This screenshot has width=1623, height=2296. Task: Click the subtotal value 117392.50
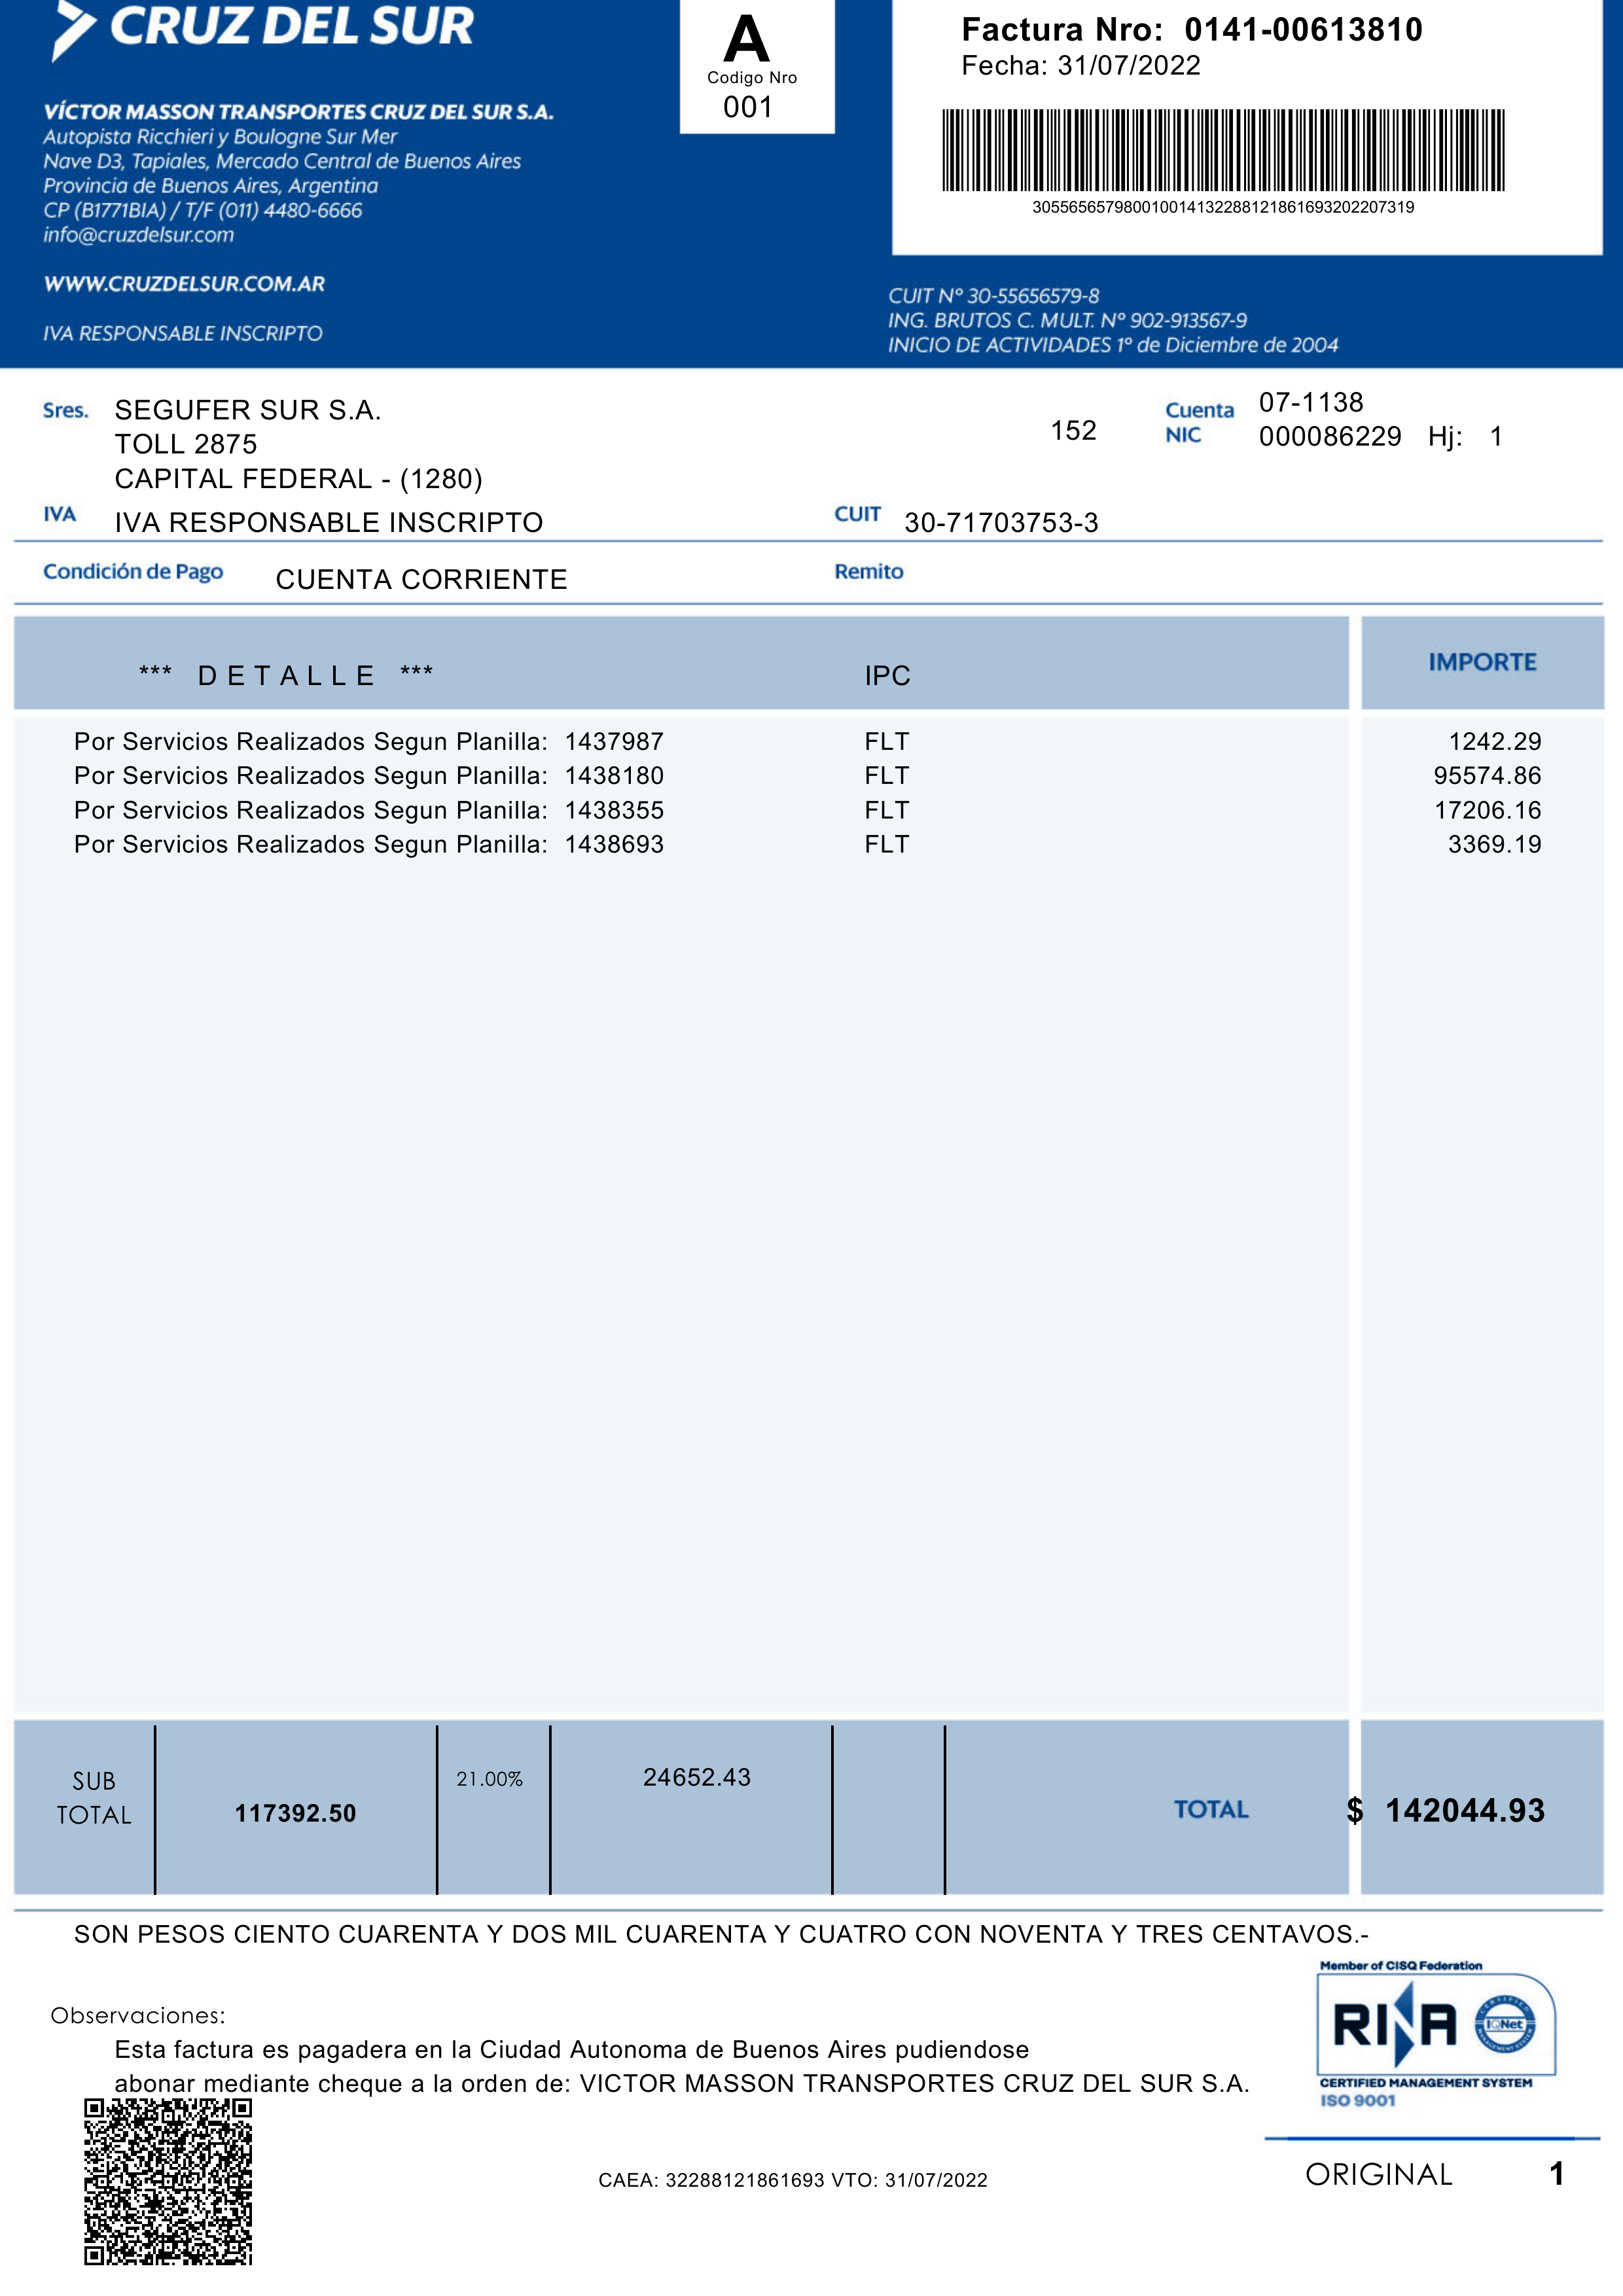[x=295, y=1814]
